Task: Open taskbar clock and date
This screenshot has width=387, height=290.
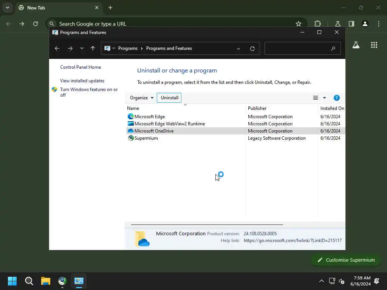Action: click(x=360, y=281)
